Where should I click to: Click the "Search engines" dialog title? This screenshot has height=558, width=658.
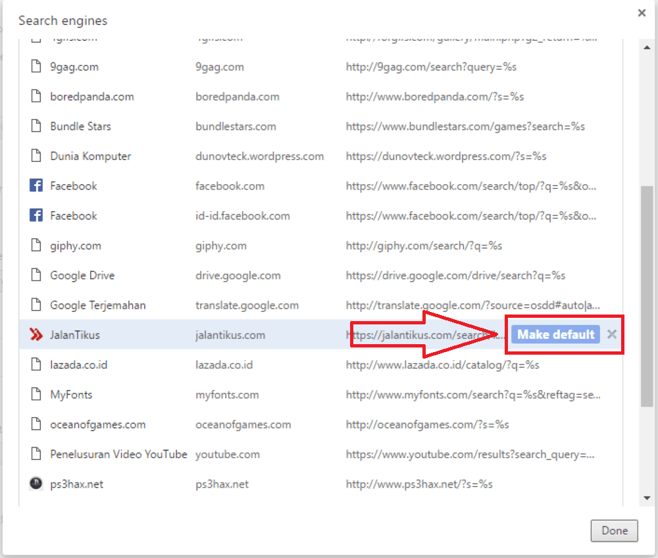point(63,20)
